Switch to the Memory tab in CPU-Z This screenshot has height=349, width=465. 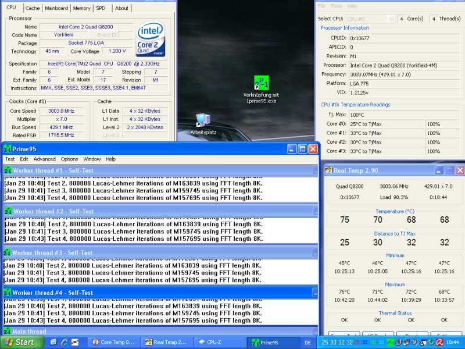point(81,8)
